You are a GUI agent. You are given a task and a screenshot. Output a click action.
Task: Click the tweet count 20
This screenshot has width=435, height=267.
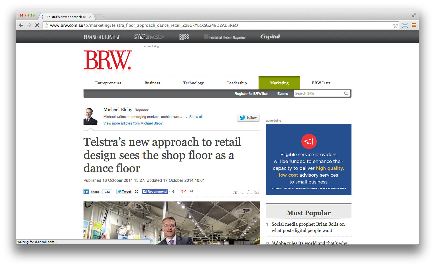pos(137,191)
